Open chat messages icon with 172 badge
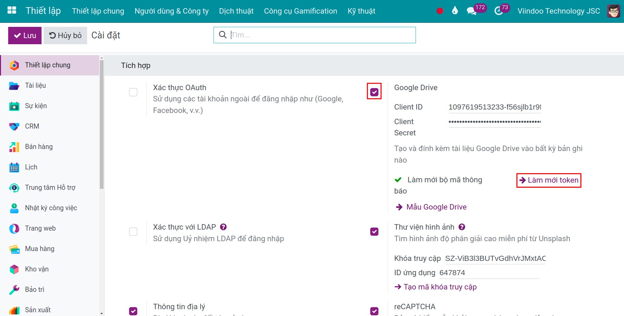 pyautogui.click(x=472, y=11)
